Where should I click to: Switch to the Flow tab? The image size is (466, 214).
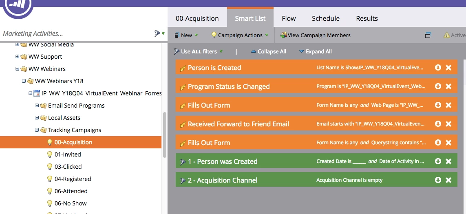(x=289, y=18)
